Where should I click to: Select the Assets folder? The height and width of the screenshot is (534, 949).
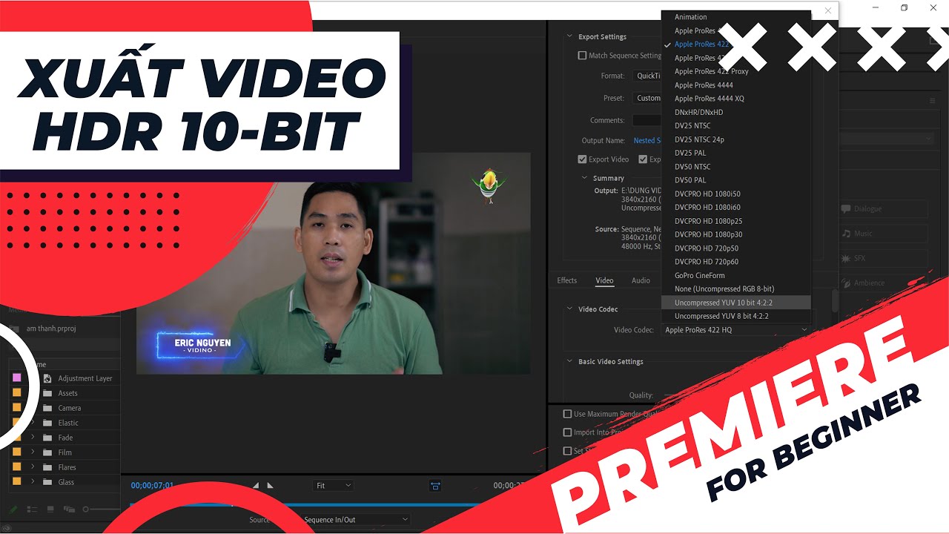tap(68, 393)
